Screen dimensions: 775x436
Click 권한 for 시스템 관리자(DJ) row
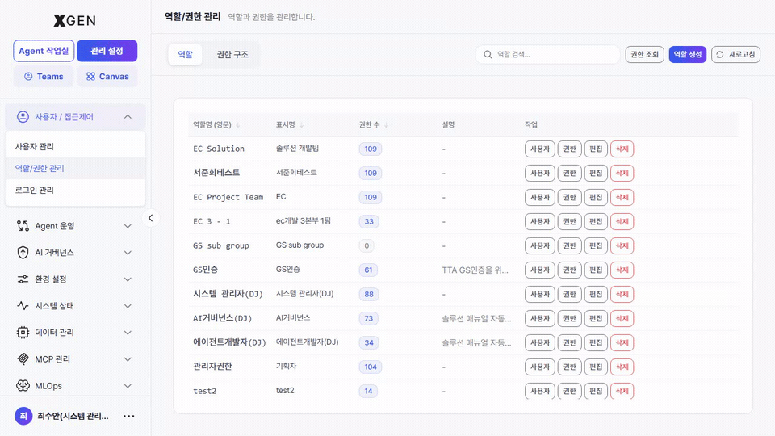[569, 294]
